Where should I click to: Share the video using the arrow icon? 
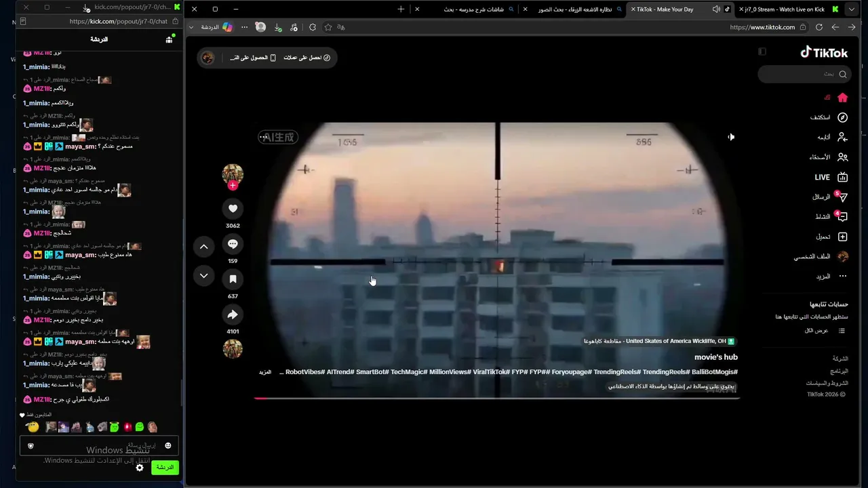pyautogui.click(x=233, y=314)
